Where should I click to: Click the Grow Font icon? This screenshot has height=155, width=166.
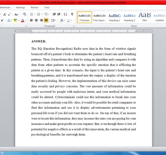click(x=5, y=14)
